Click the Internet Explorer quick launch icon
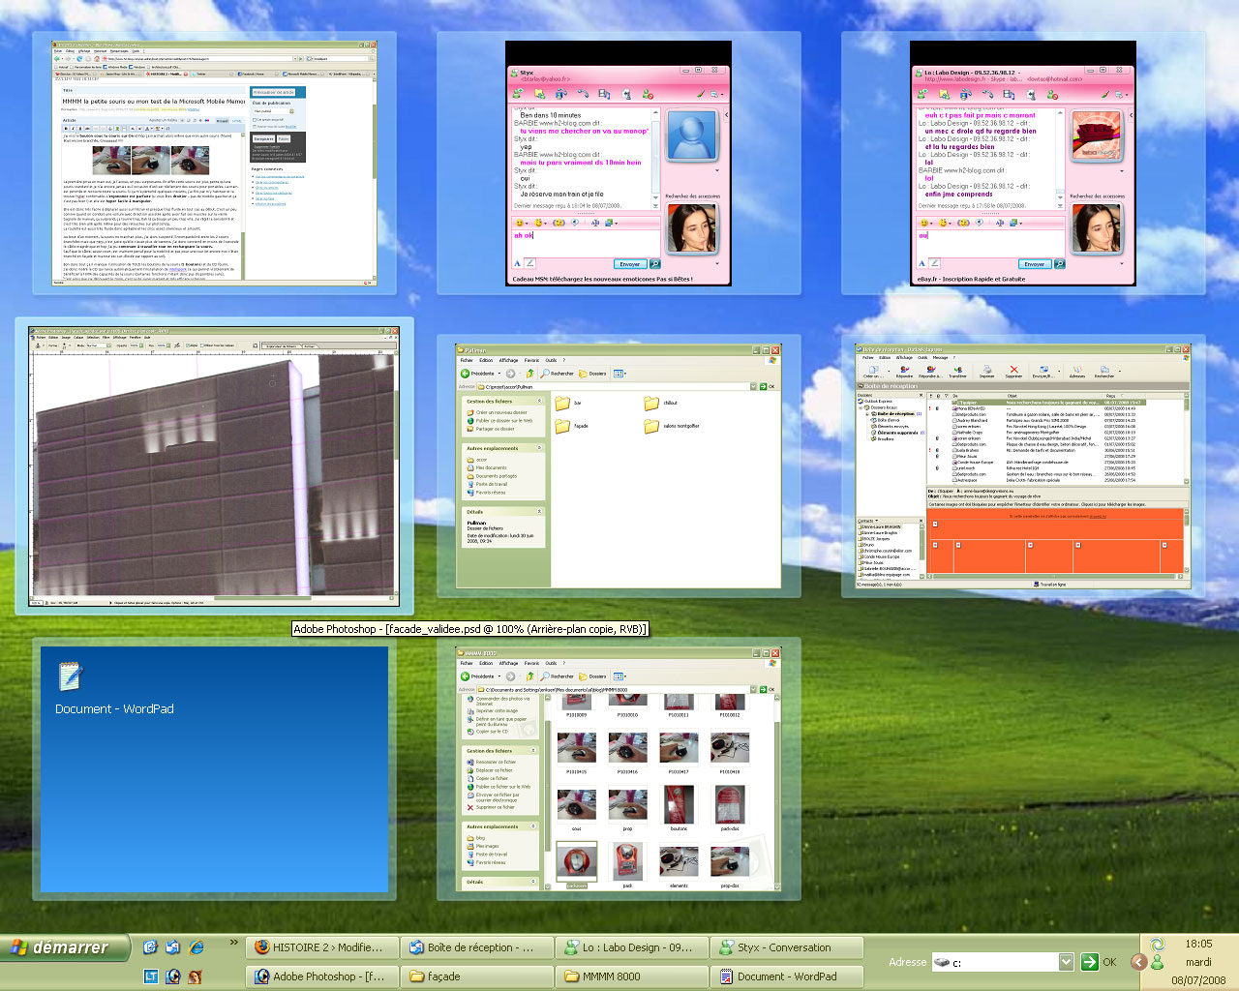The image size is (1239, 991). [x=196, y=947]
